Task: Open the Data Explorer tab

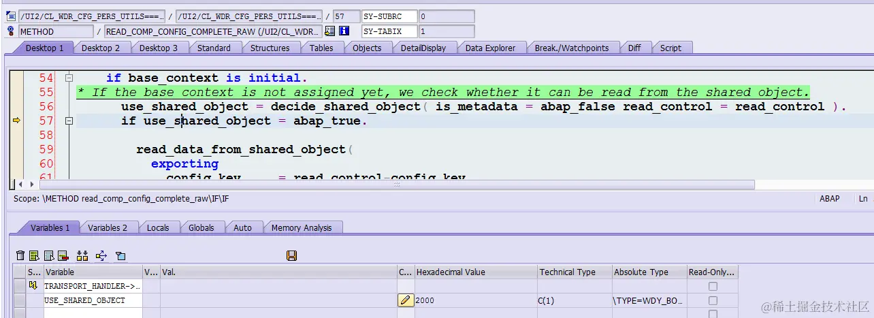Action: [x=491, y=48]
